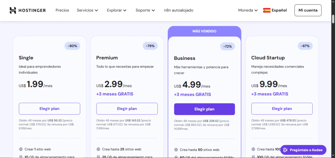
Task: Choose the Premium plan
Action: pos(127,109)
